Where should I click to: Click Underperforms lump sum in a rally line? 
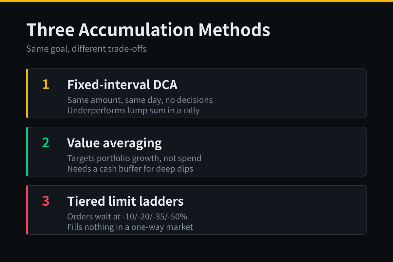pos(133,110)
